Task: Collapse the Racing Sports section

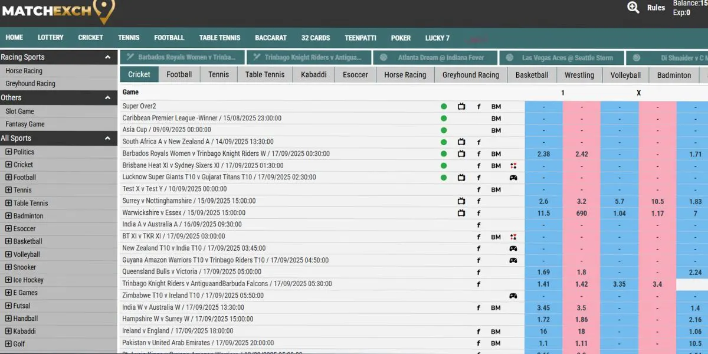Action: 107,57
